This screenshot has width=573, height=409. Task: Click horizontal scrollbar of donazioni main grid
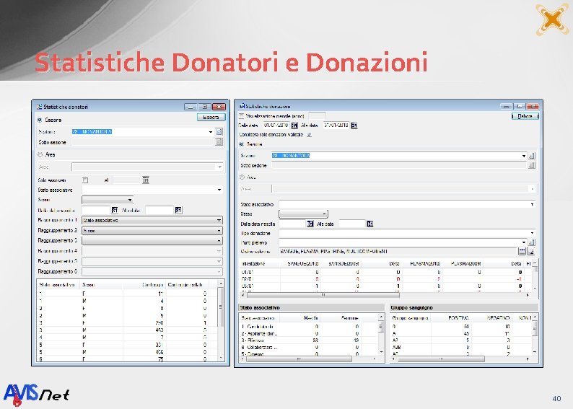(386, 295)
